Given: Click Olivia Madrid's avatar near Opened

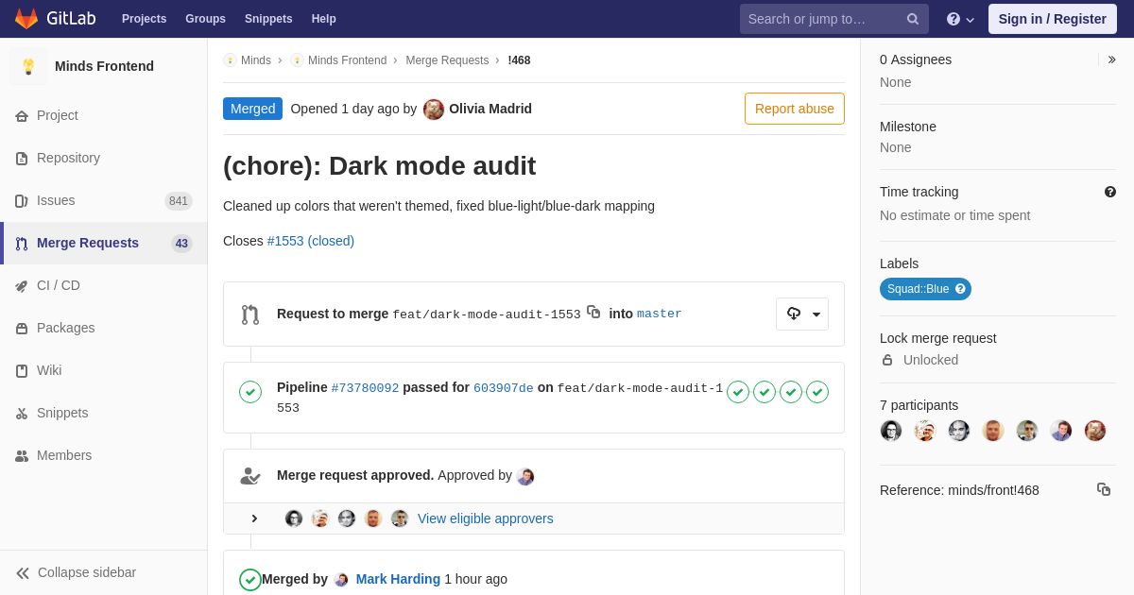Looking at the screenshot, I should click(x=434, y=110).
